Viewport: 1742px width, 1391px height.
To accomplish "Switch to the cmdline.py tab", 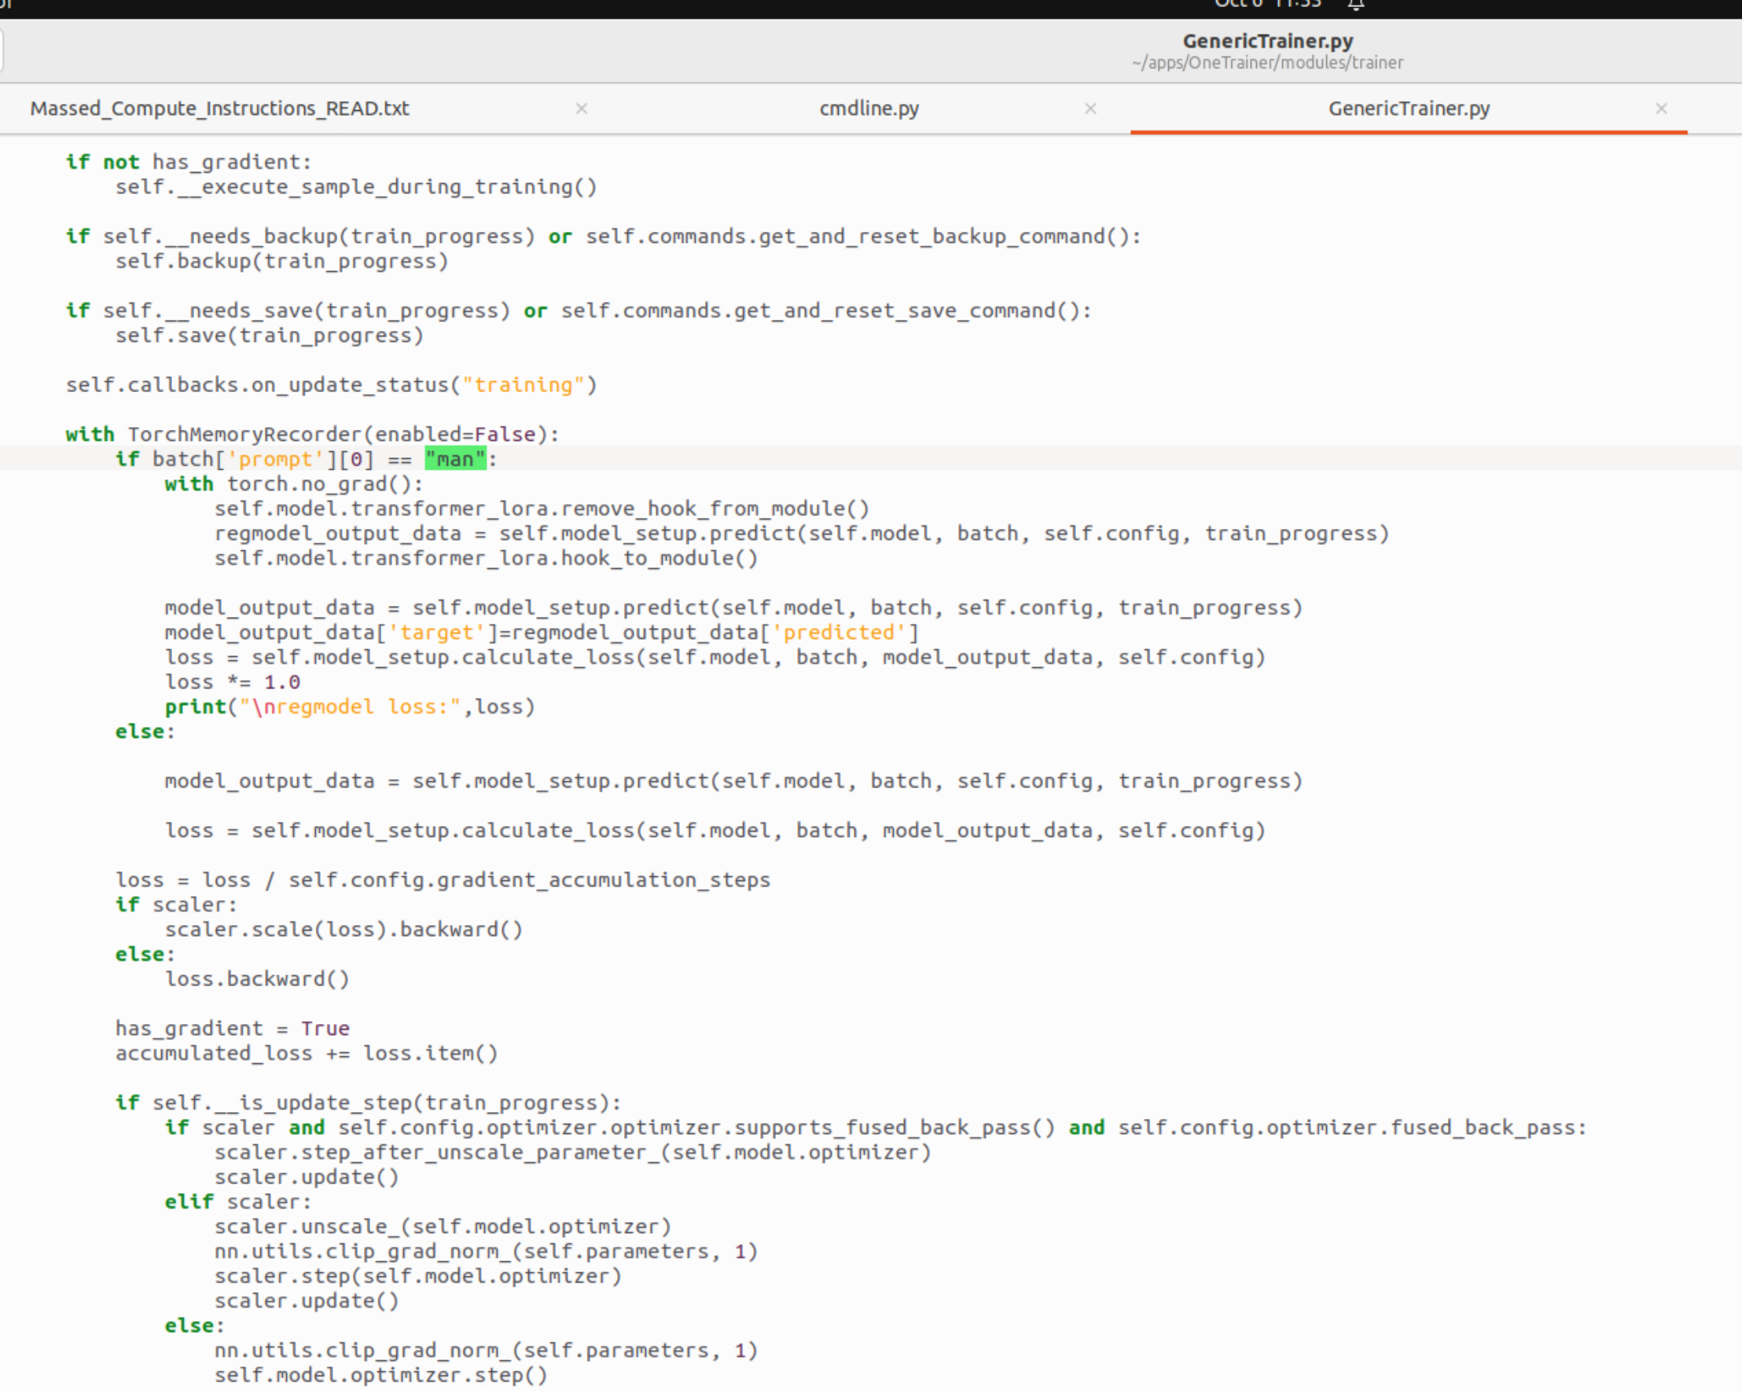I will 869,108.
